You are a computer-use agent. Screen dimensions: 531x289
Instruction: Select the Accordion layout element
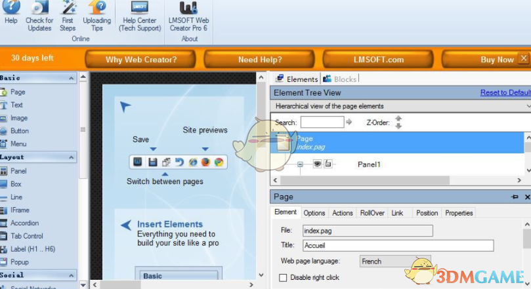[x=20, y=223]
